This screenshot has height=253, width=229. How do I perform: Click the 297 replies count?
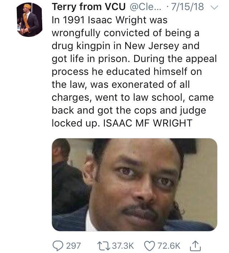[73, 246]
